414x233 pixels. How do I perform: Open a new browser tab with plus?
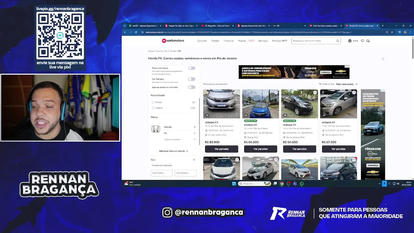[x=382, y=26]
